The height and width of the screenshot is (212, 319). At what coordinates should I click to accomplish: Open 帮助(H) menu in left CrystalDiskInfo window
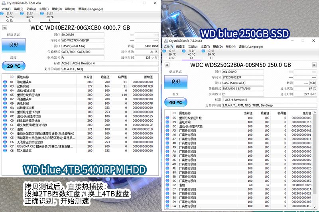coord(70,9)
